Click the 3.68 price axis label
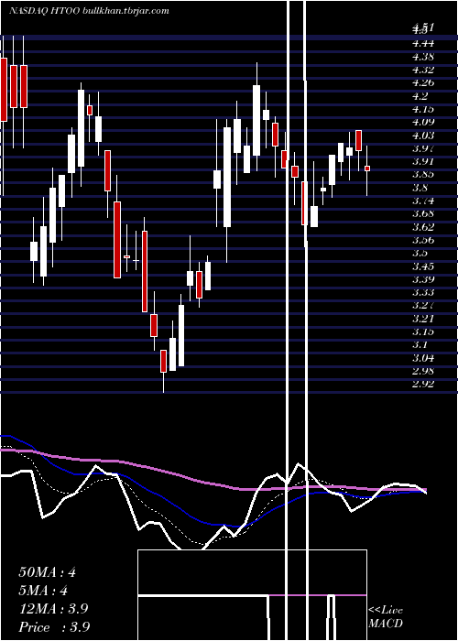 point(423,213)
